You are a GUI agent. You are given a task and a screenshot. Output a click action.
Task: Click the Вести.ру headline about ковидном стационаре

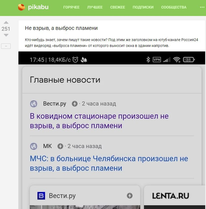coord(99,121)
